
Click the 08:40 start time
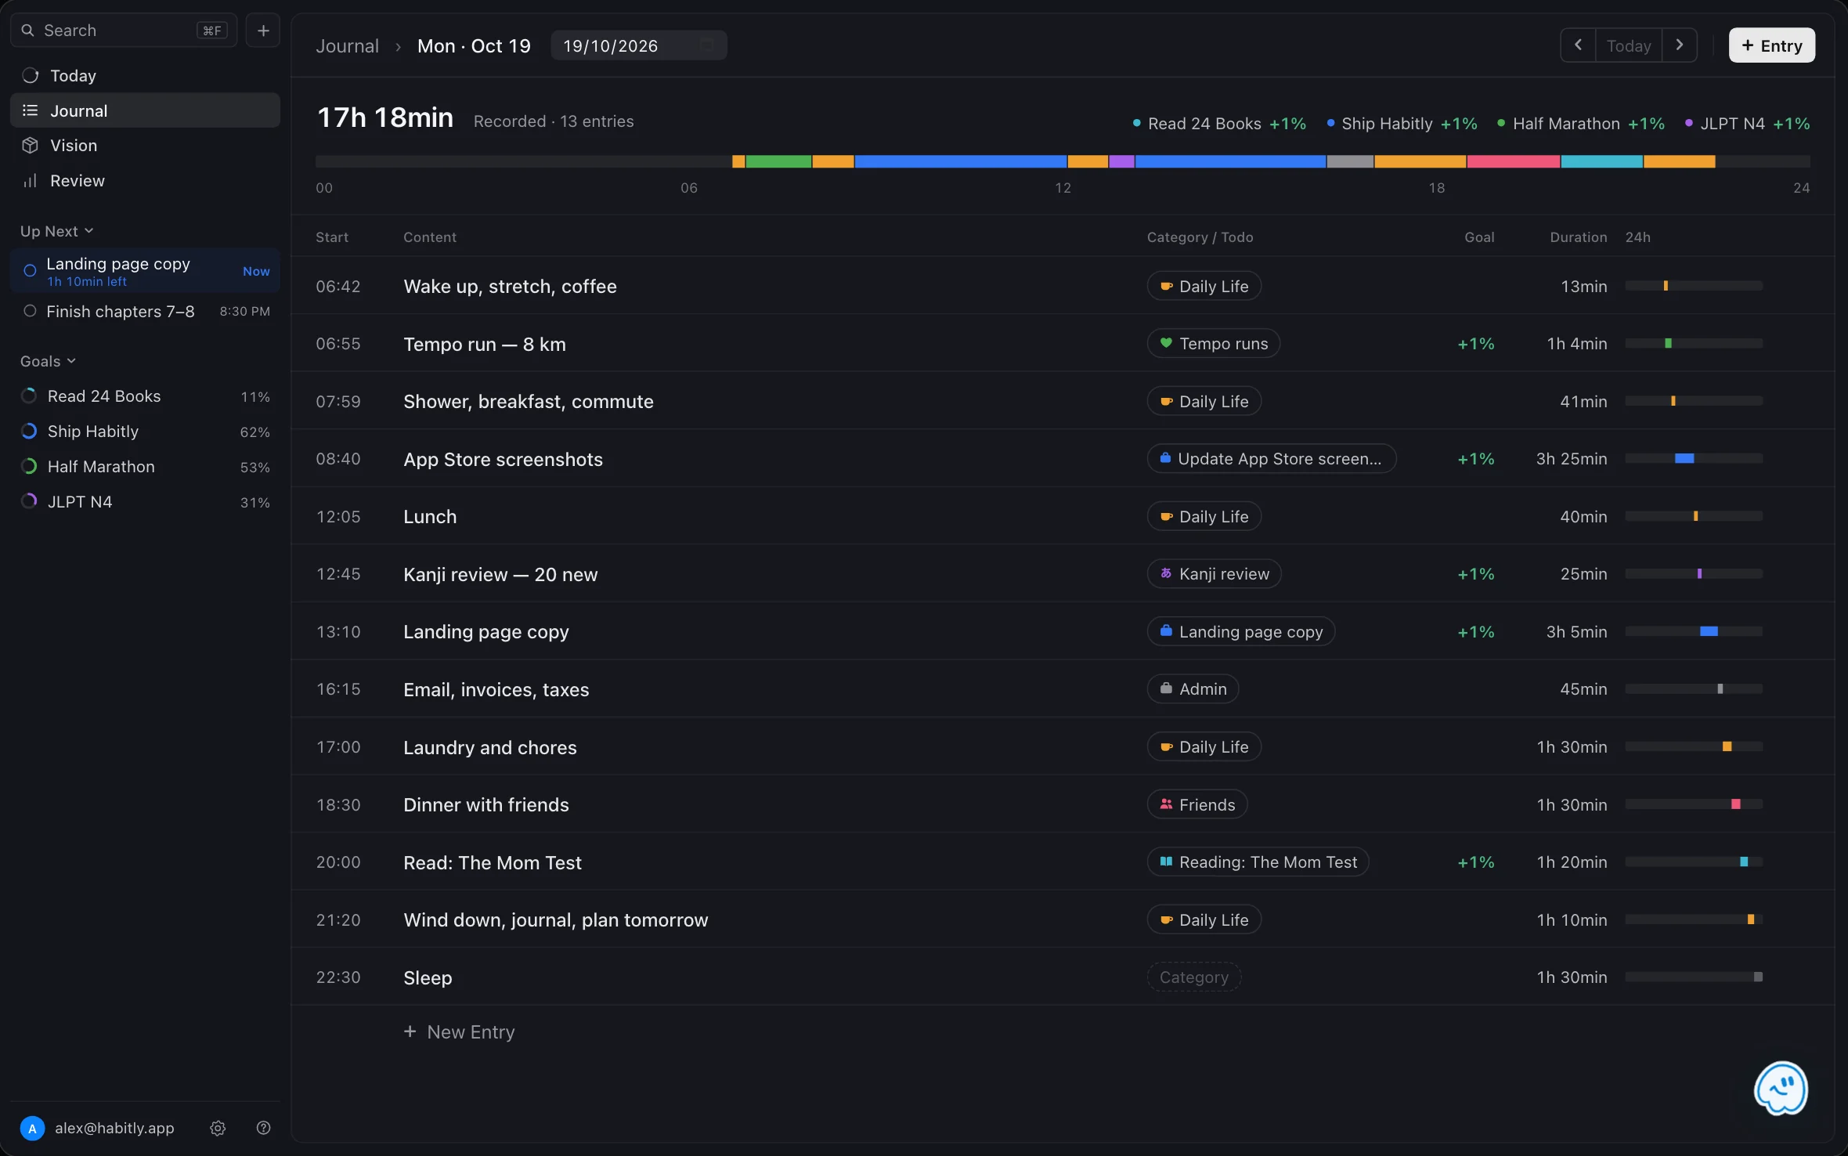[x=338, y=459]
